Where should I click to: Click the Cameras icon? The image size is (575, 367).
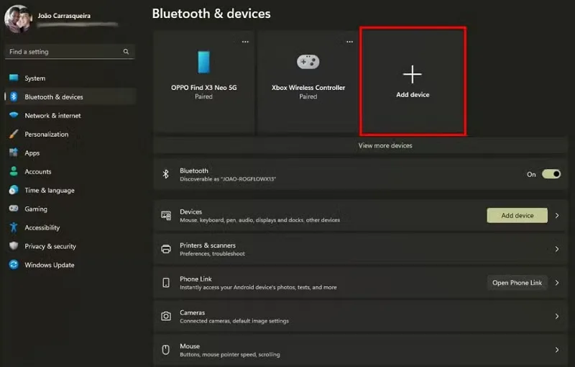(166, 317)
